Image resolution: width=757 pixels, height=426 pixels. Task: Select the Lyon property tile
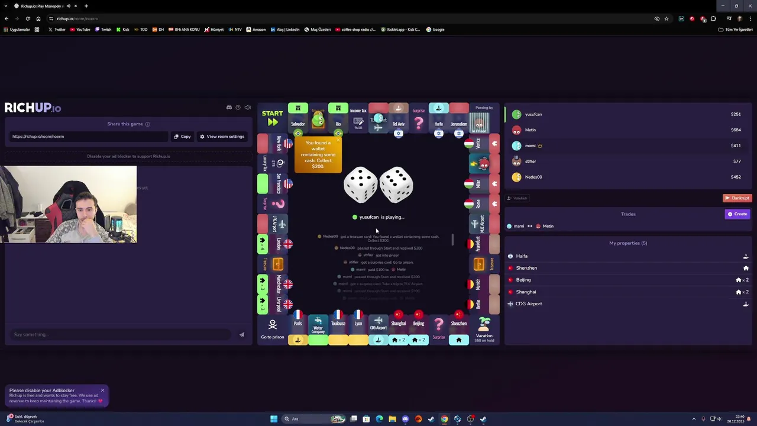pos(358,330)
